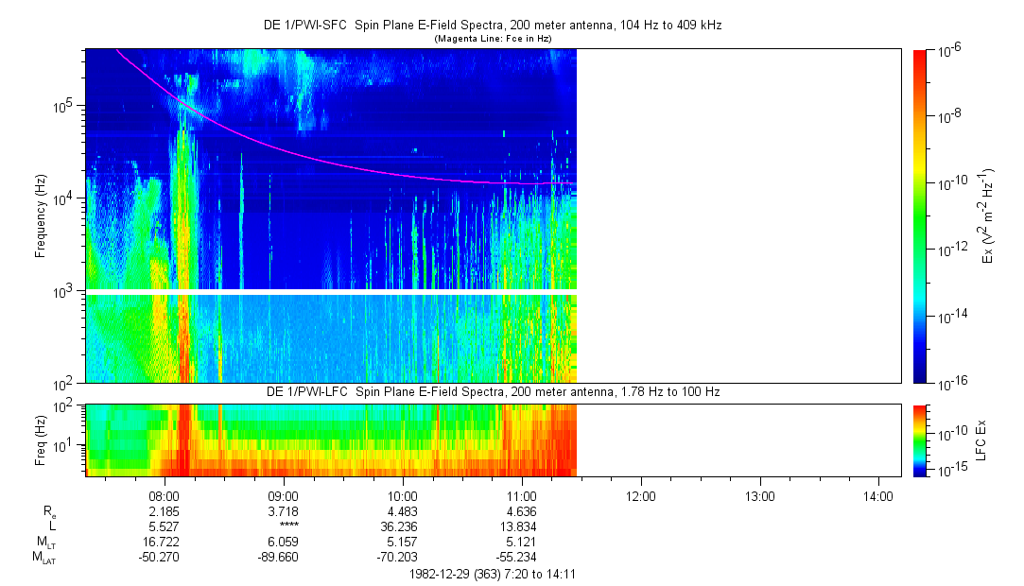
Task: Click the date range label 1982-12-29
Action: tap(492, 574)
